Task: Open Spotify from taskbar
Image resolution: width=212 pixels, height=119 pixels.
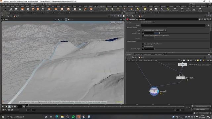Action: coord(73,117)
